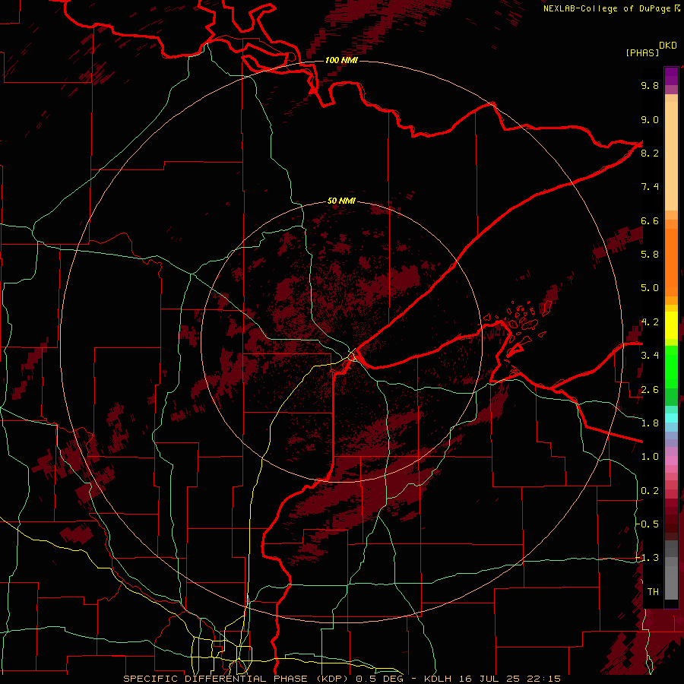
Task: Click the -1.3 scale value
Action: click(648, 558)
